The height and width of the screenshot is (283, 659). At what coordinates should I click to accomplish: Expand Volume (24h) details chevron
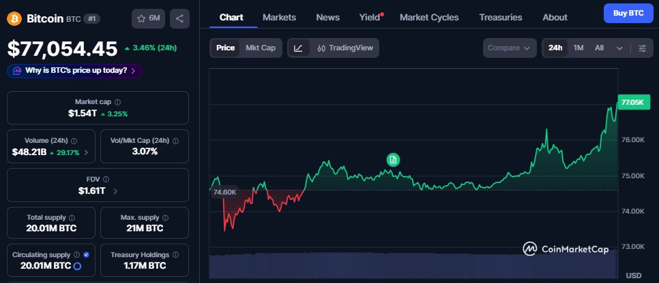click(86, 152)
